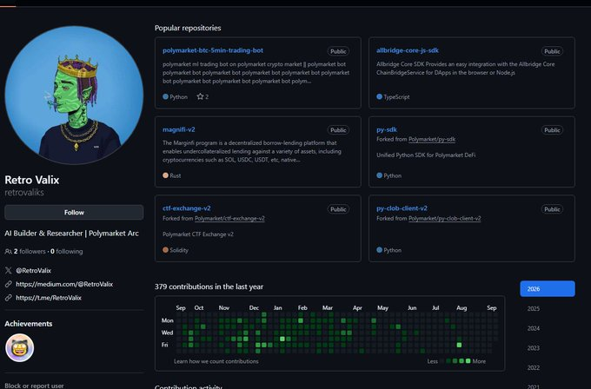Click the 'Popular repositories' heading
Screen dimensions: 591x389
pos(188,28)
